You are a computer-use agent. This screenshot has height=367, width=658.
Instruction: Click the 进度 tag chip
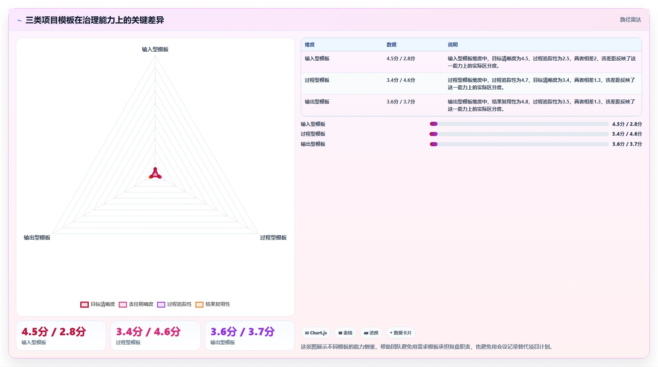point(371,333)
